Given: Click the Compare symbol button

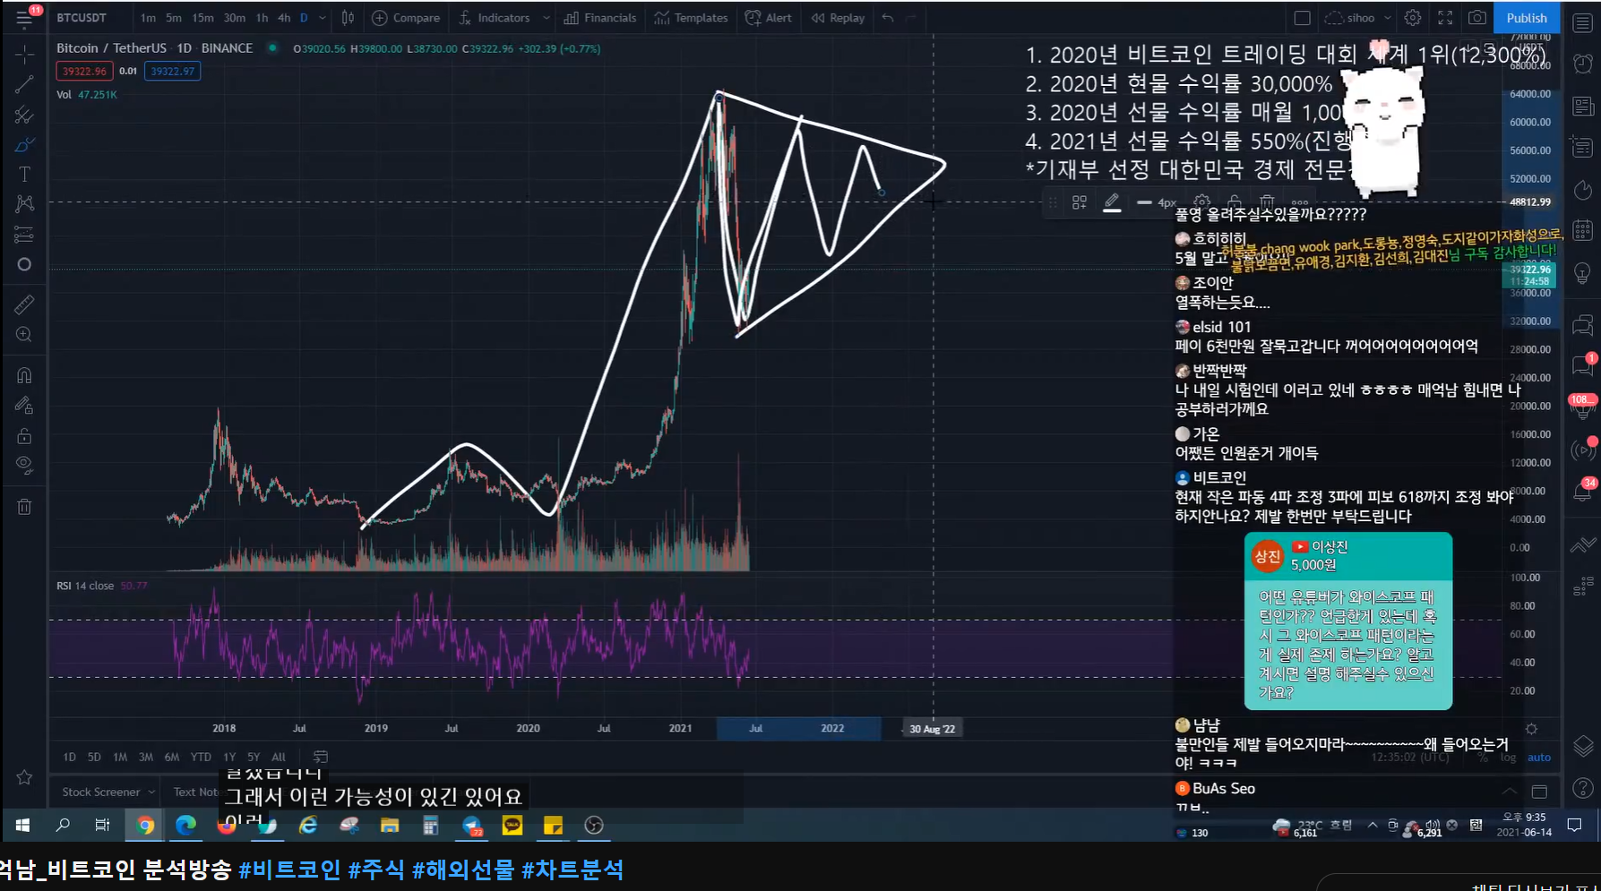Looking at the screenshot, I should [x=406, y=18].
